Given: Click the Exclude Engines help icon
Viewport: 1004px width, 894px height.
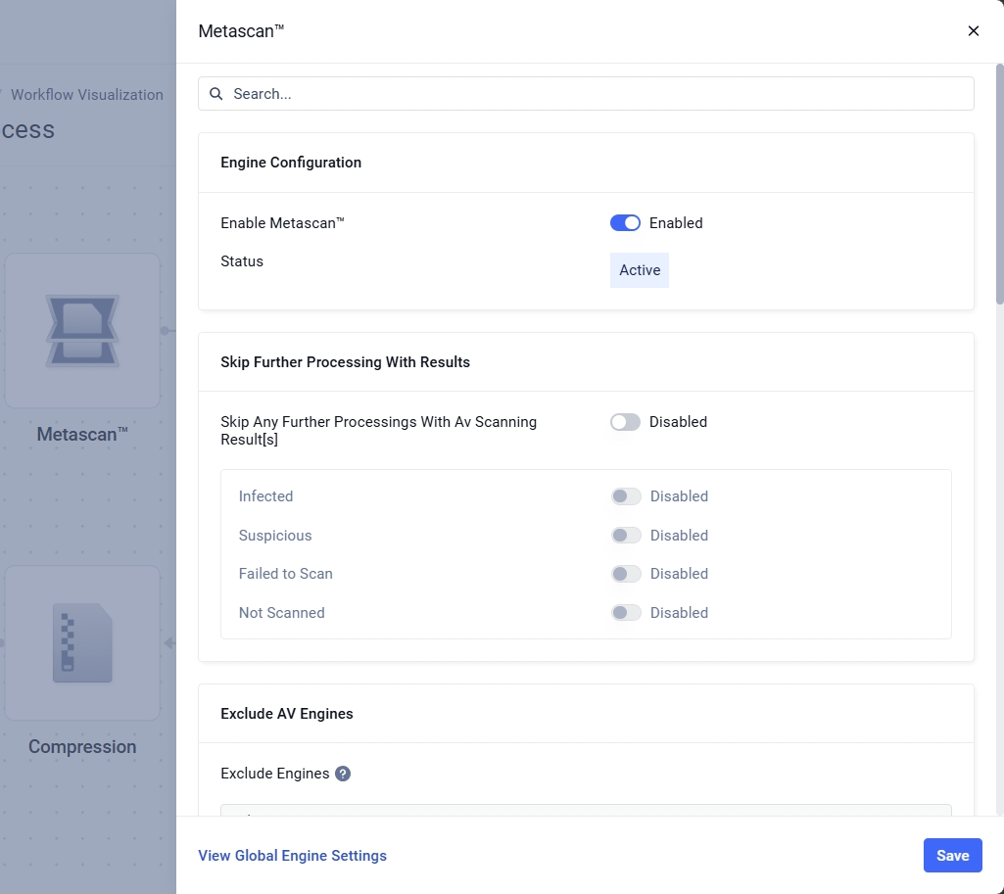Looking at the screenshot, I should (343, 774).
